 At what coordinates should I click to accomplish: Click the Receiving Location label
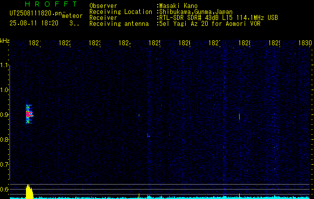[121, 12]
